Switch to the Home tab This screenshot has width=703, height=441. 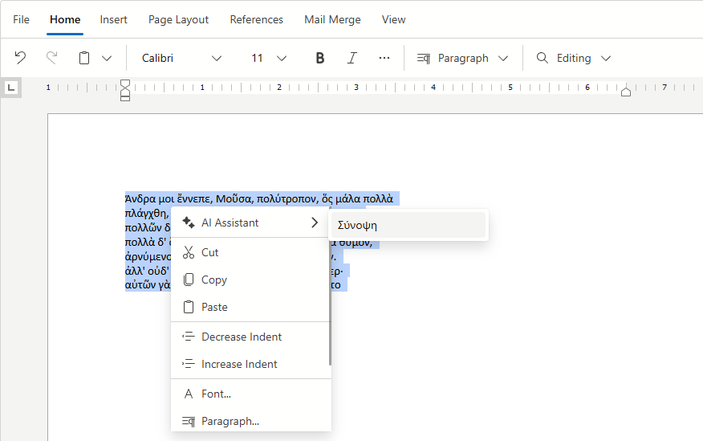[65, 20]
